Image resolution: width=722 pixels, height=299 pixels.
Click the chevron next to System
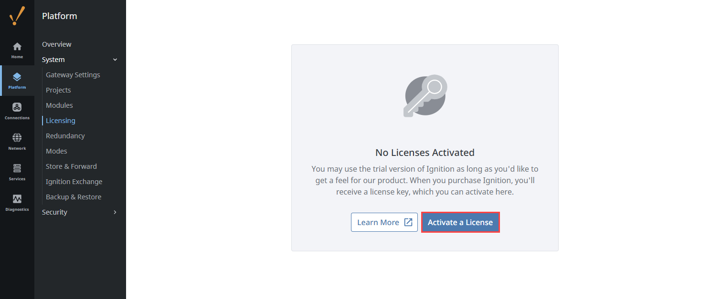[115, 59]
